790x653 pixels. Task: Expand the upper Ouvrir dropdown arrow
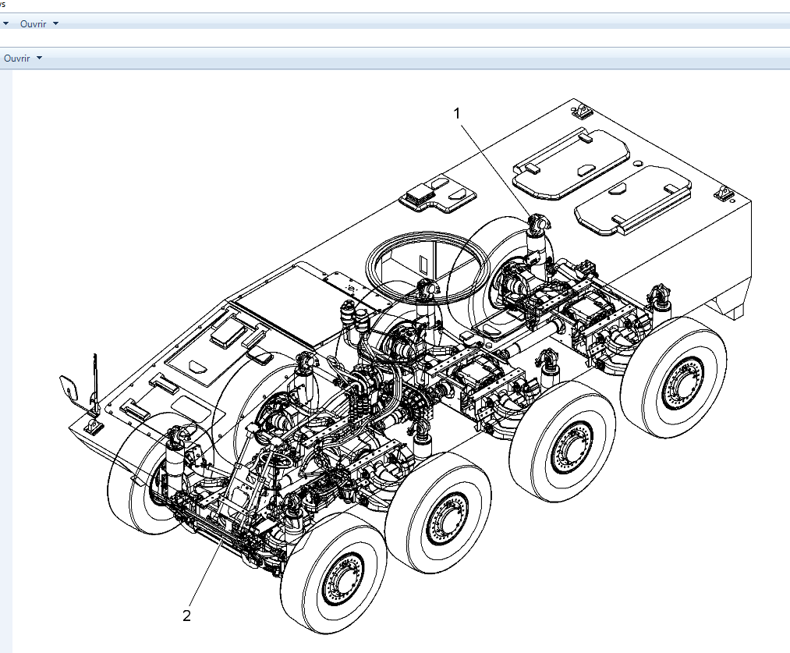[x=55, y=24]
